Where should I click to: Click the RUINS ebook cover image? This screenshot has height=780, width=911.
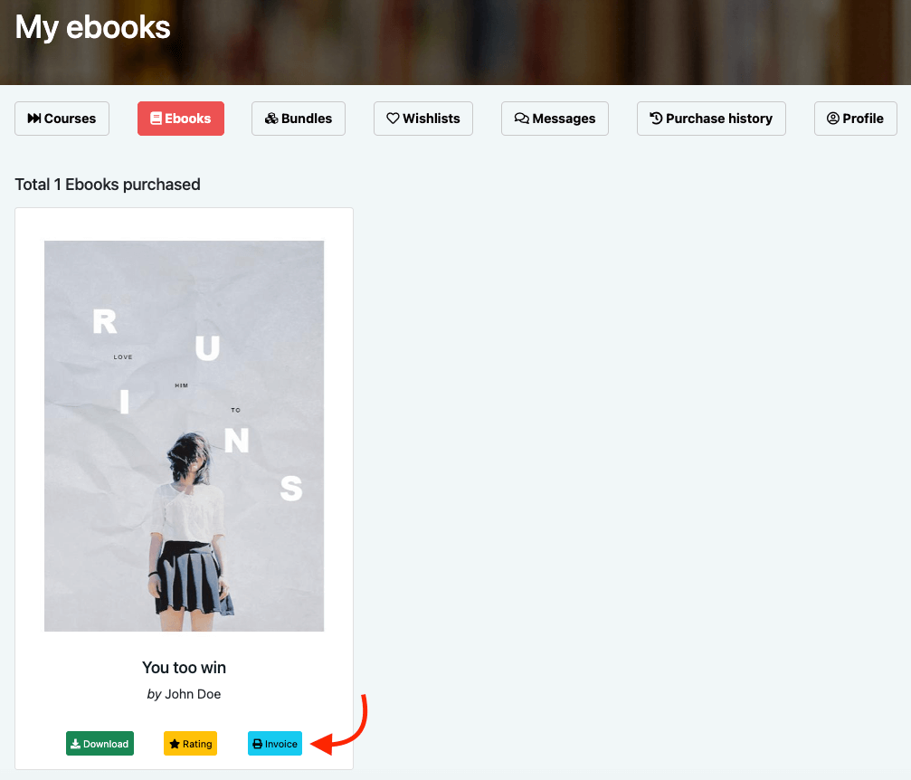(184, 435)
